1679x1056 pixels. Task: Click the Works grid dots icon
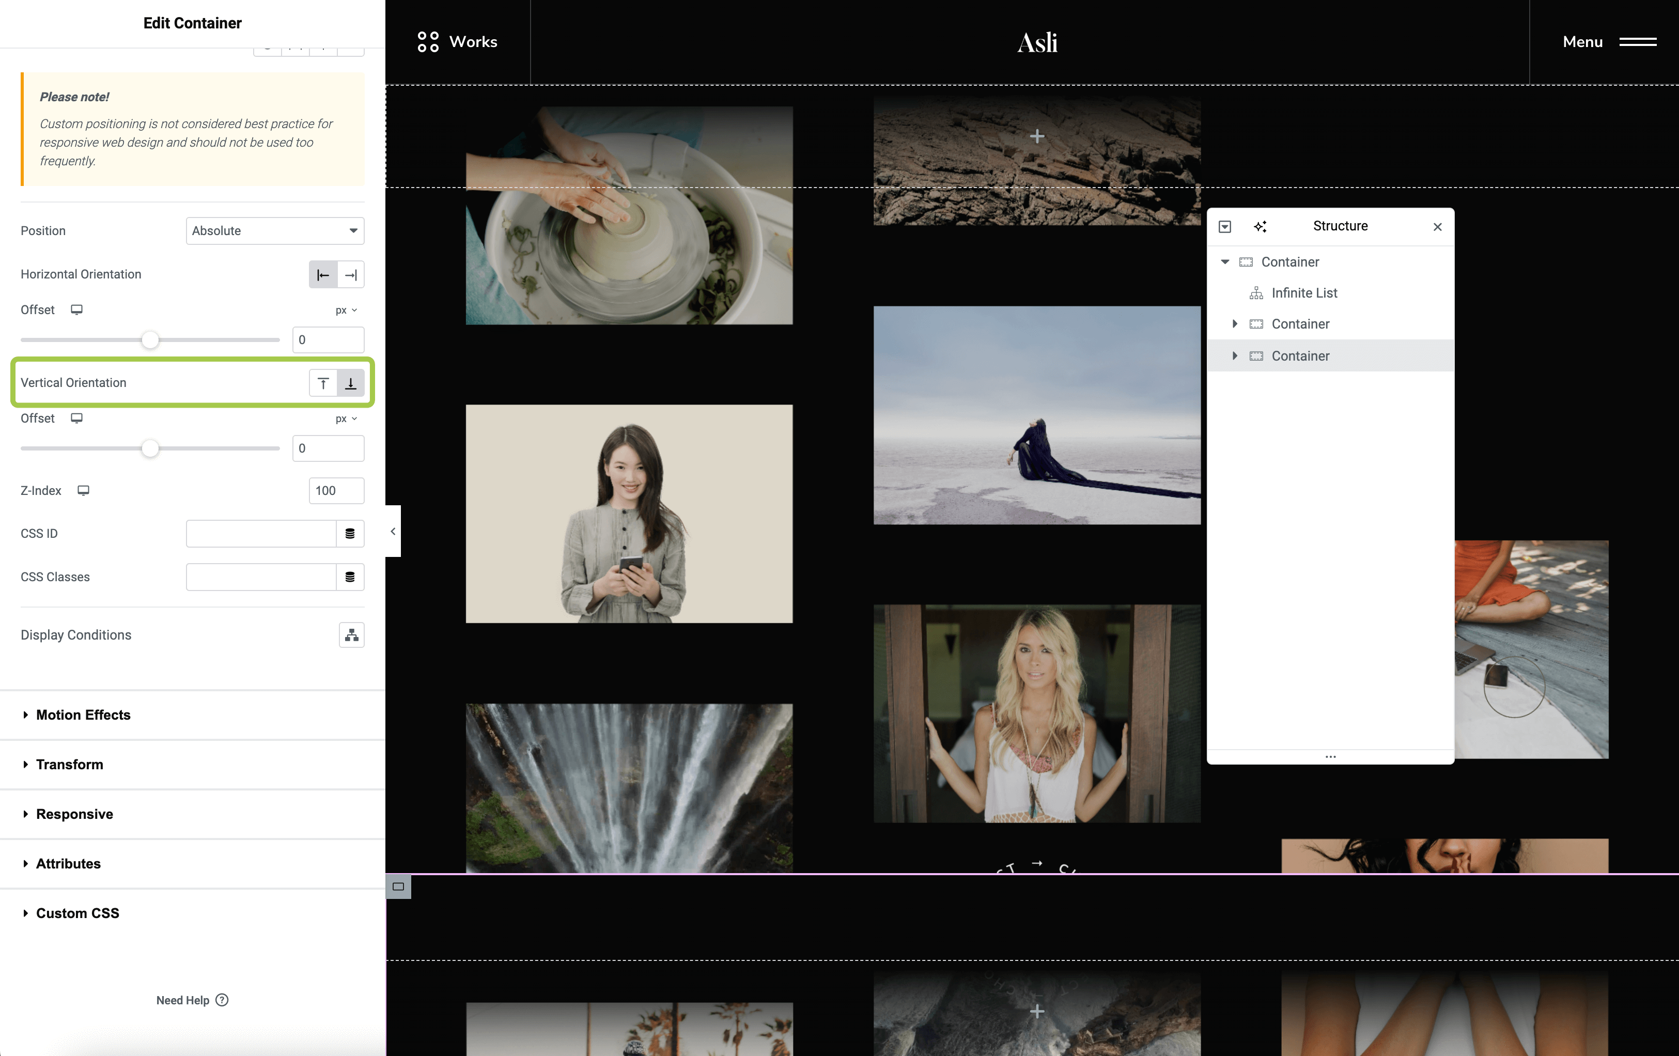coord(428,42)
